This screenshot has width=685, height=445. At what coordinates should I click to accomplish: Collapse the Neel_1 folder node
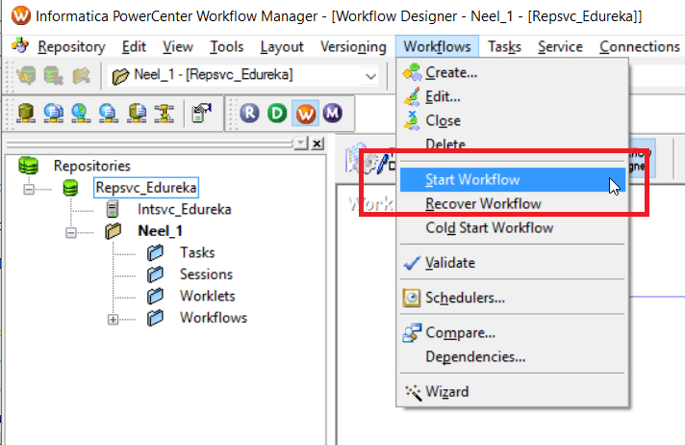click(x=71, y=233)
